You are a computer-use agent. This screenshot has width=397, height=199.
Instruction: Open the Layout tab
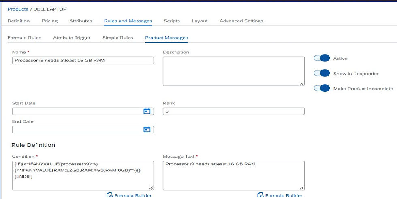(x=200, y=21)
